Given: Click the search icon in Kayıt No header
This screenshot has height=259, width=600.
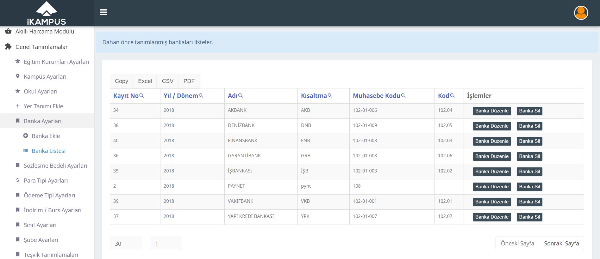Looking at the screenshot, I should 142,95.
